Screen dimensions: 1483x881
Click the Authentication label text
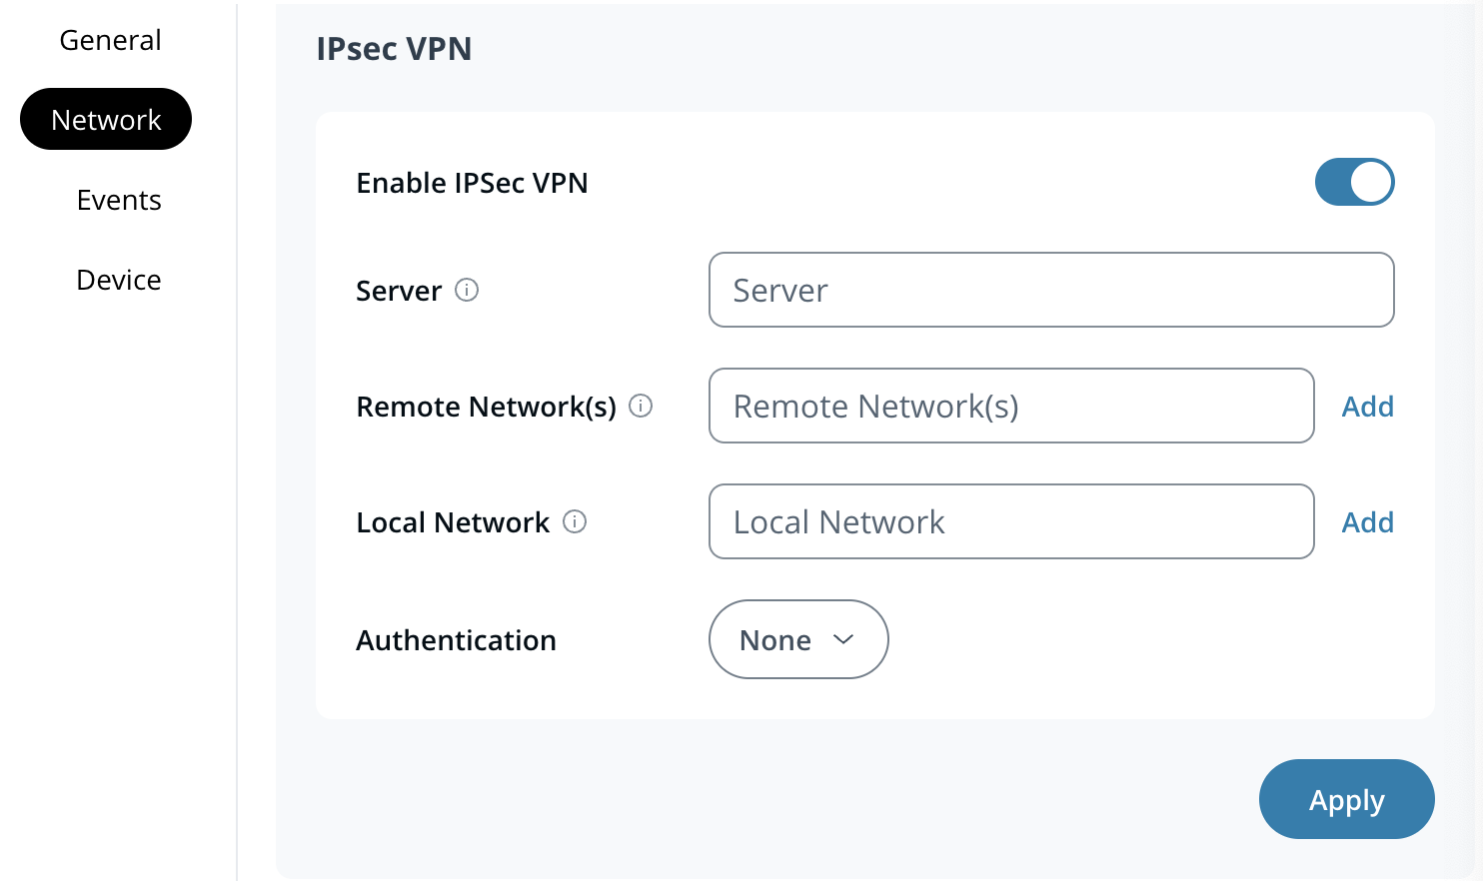tap(456, 640)
